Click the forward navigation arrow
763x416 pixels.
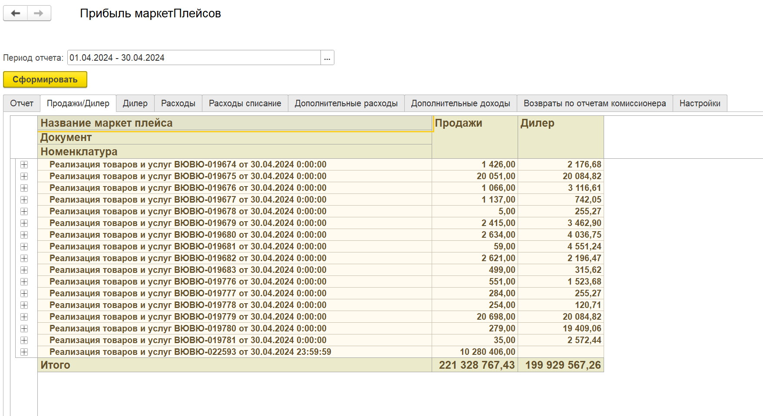tap(39, 13)
